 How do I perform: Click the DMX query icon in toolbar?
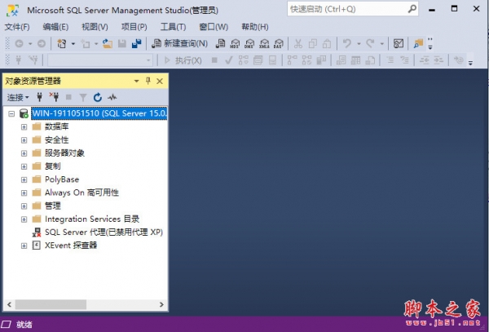[249, 43]
